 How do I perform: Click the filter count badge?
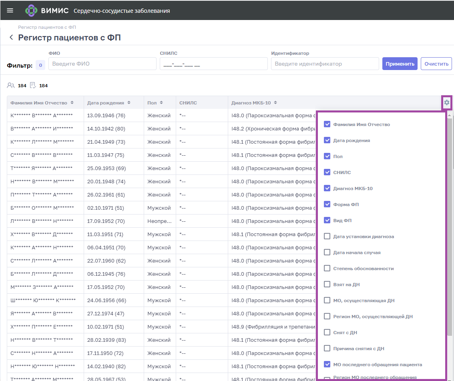pos(40,65)
